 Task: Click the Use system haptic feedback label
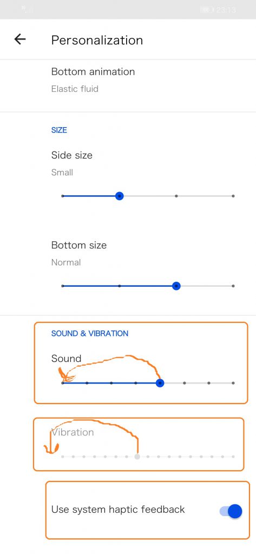[118, 510]
